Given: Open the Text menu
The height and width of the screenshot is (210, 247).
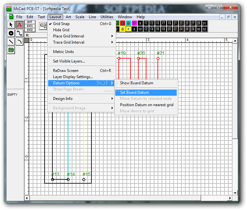Looking at the screenshot, I should click(x=41, y=17).
